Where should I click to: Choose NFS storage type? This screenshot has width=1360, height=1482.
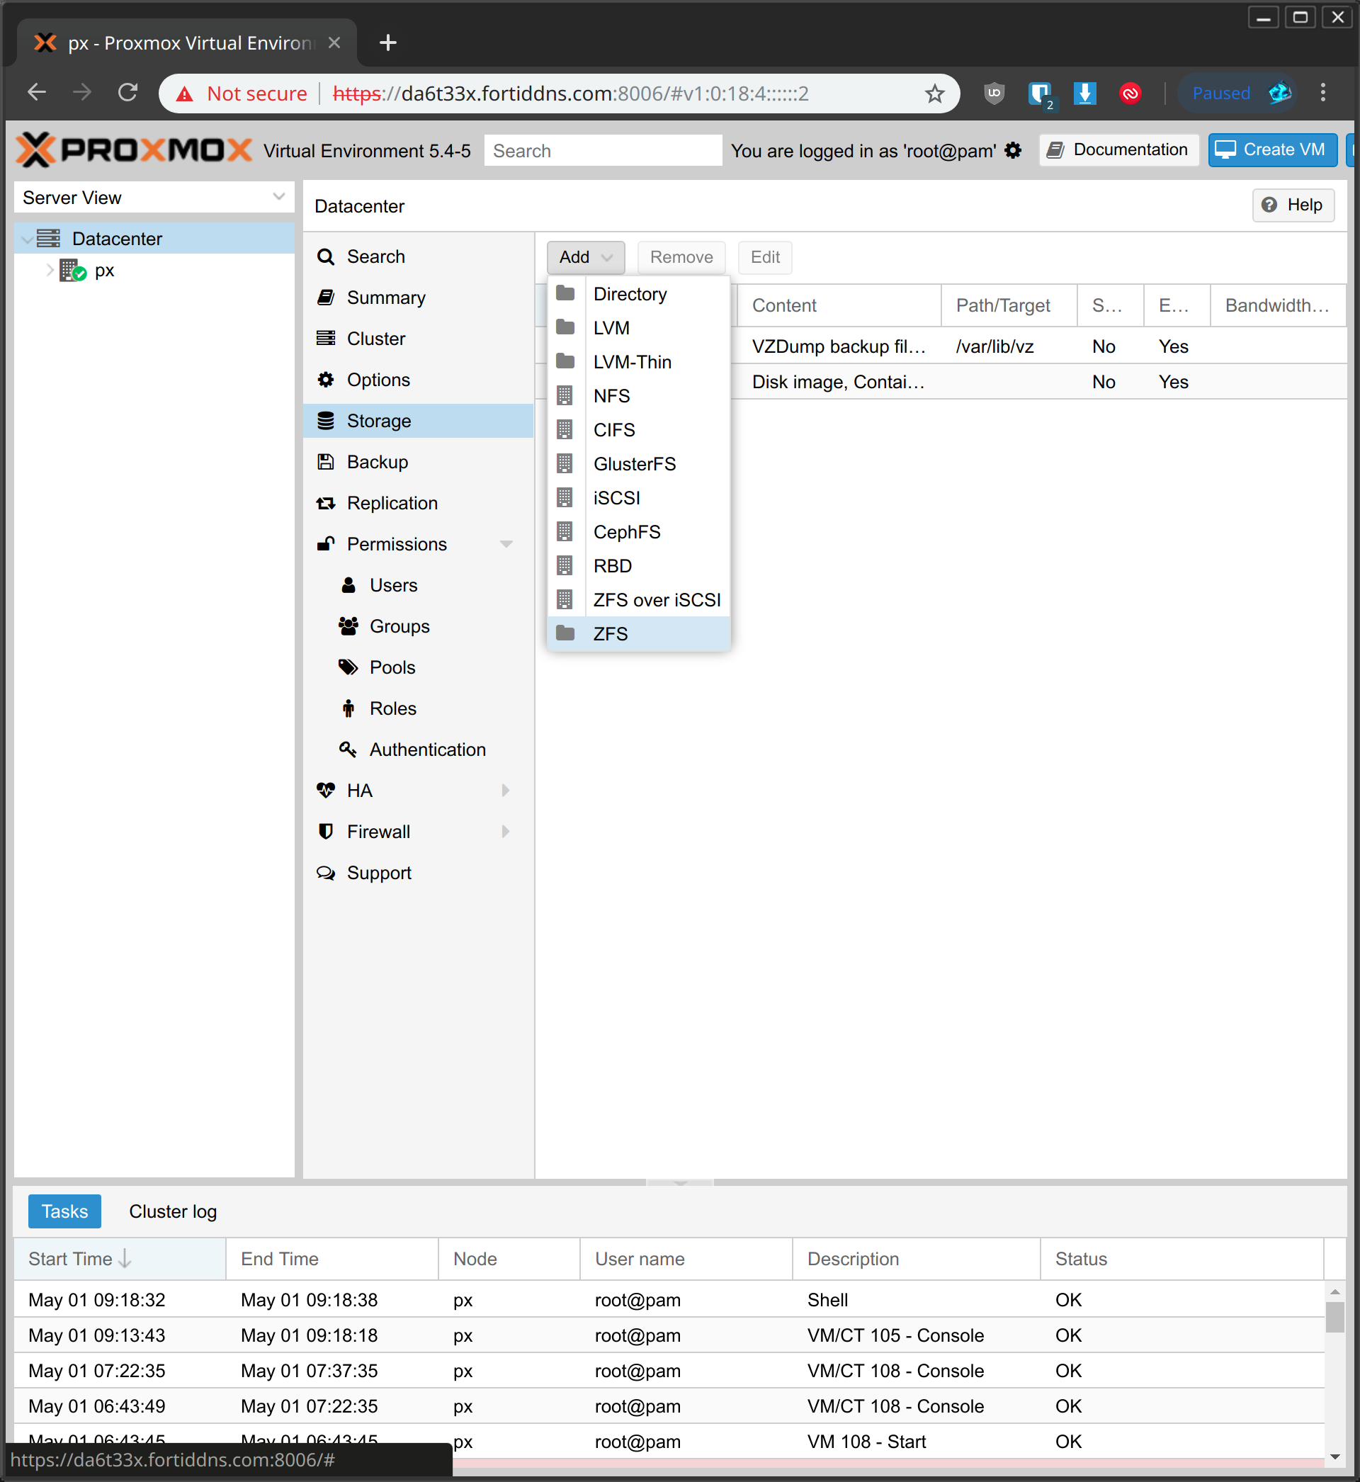(x=639, y=396)
